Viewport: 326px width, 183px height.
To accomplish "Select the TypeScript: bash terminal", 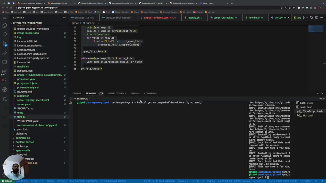I will (x=310, y=111).
